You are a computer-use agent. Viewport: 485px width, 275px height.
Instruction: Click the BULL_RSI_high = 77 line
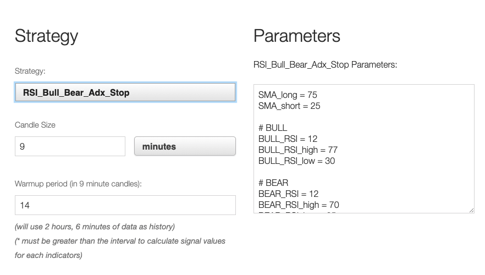pos(297,150)
